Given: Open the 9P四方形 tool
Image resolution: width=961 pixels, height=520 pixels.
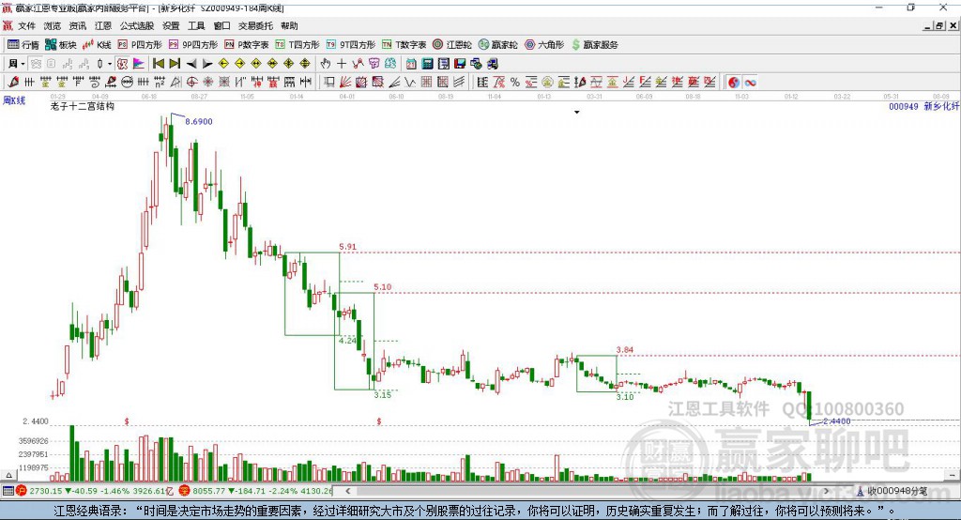Looking at the screenshot, I should 193,45.
